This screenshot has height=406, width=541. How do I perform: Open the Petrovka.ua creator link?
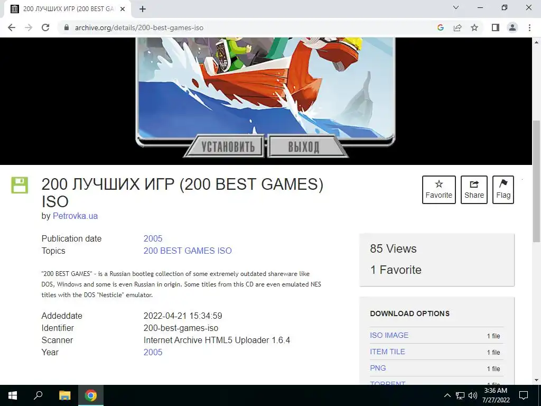[x=75, y=216]
